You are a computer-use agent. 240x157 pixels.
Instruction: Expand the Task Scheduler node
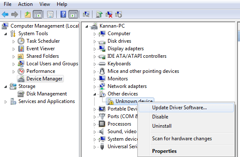13,41
